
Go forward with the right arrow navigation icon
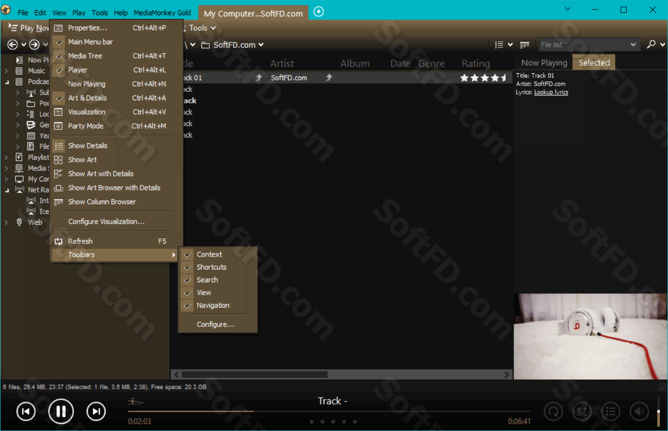coord(34,45)
